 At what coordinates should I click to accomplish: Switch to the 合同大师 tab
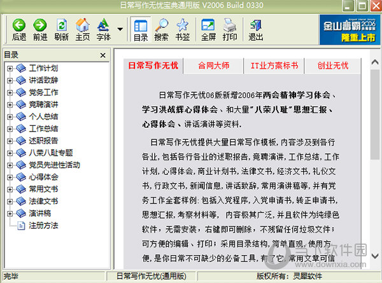(214, 66)
